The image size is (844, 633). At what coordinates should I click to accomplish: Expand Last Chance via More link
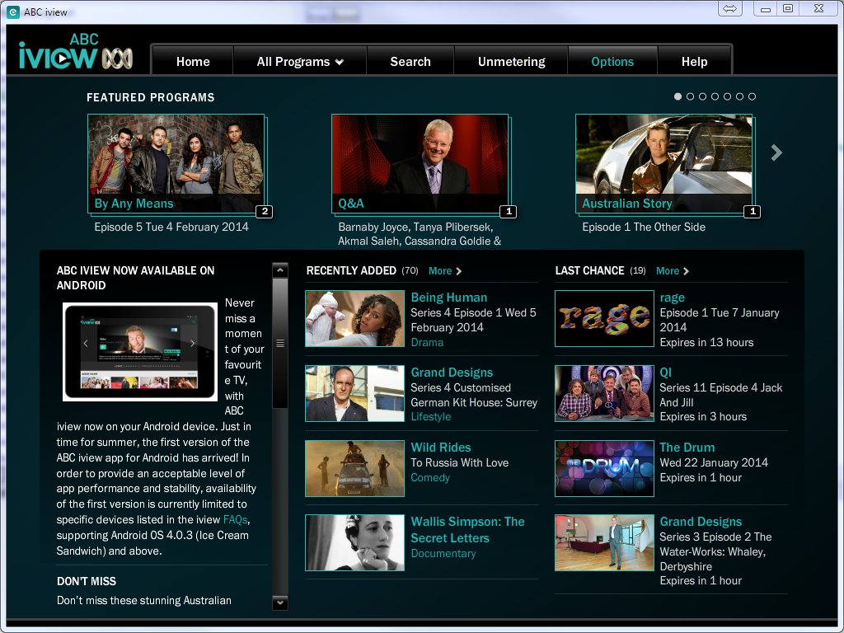673,270
